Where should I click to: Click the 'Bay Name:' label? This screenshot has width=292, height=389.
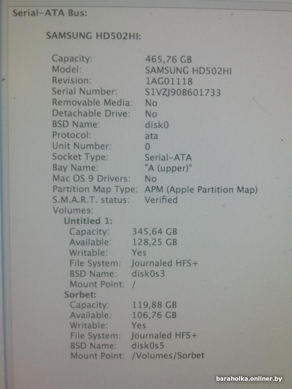(75, 168)
